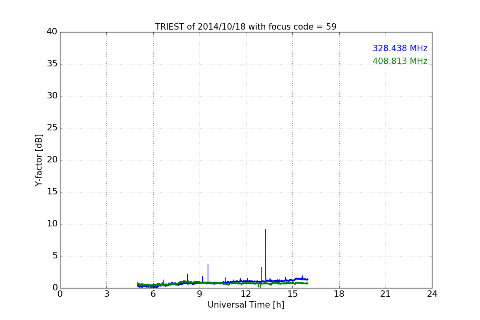
Task: Click the blue spike peak reaching about 3.7 dB
Action: tap(208, 264)
